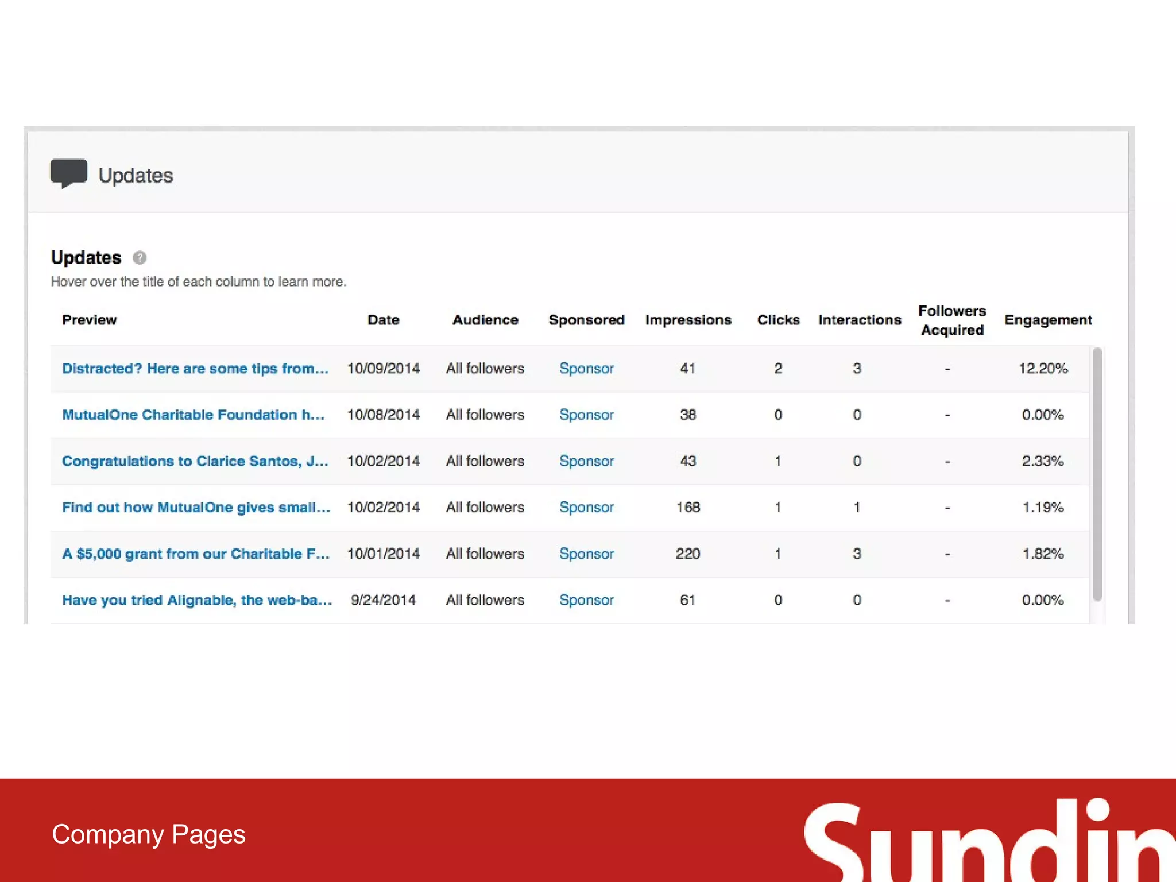The height and width of the screenshot is (882, 1176).
Task: Open the 'Distracted? Here are some tips' update
Action: pos(196,369)
